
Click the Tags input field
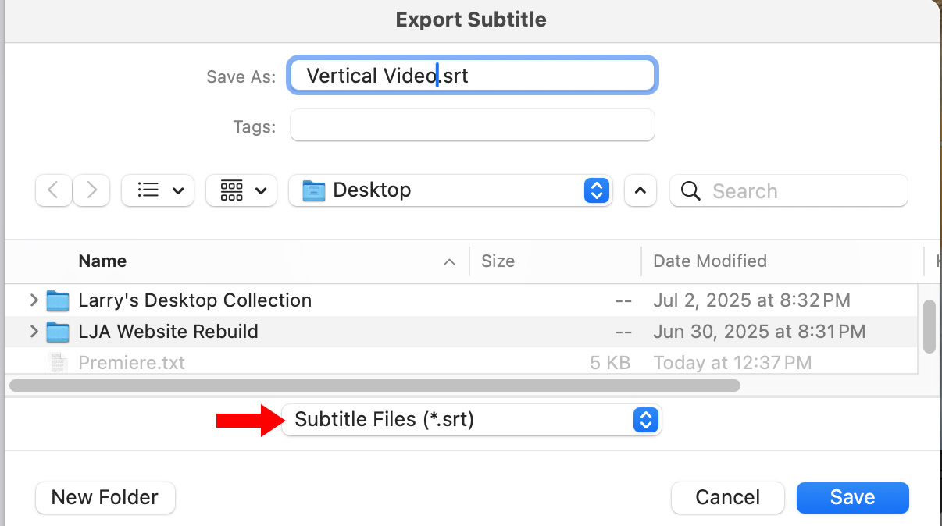tap(472, 126)
